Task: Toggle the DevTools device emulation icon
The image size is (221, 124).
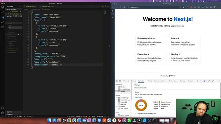Action: [120, 81]
